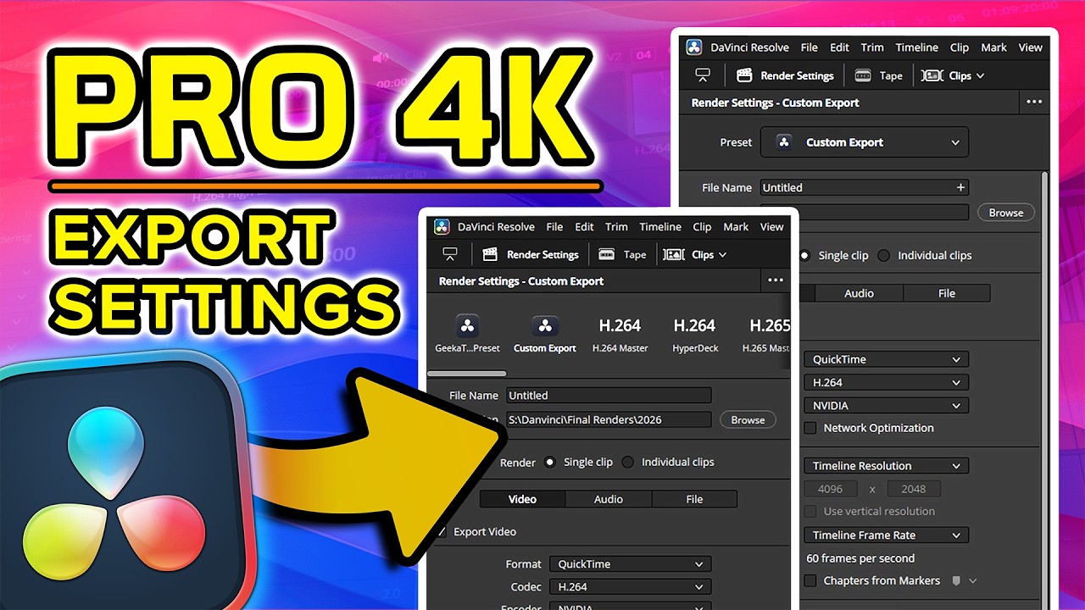1085x610 pixels.
Task: Switch to Video tab in front window
Action: coord(522,499)
